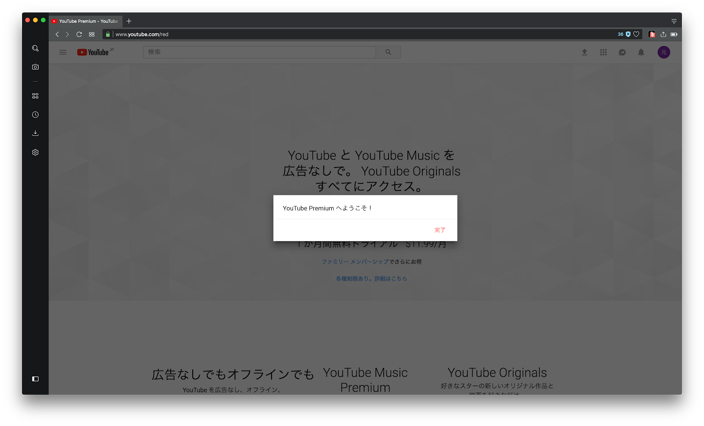704x426 pixels.
Task: Click the 'YouTube Originals' section heading
Action: 497,373
